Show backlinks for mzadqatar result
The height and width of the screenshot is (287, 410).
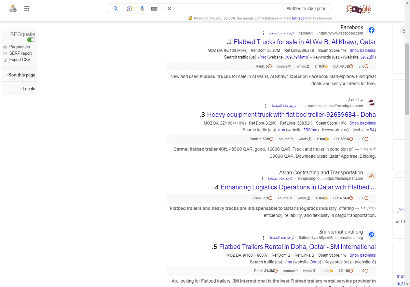click(x=363, y=123)
